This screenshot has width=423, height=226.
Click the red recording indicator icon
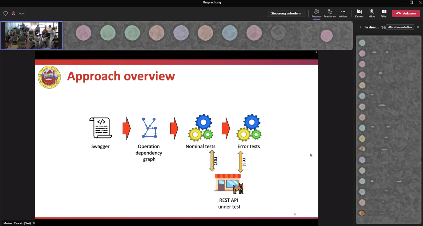(14, 13)
